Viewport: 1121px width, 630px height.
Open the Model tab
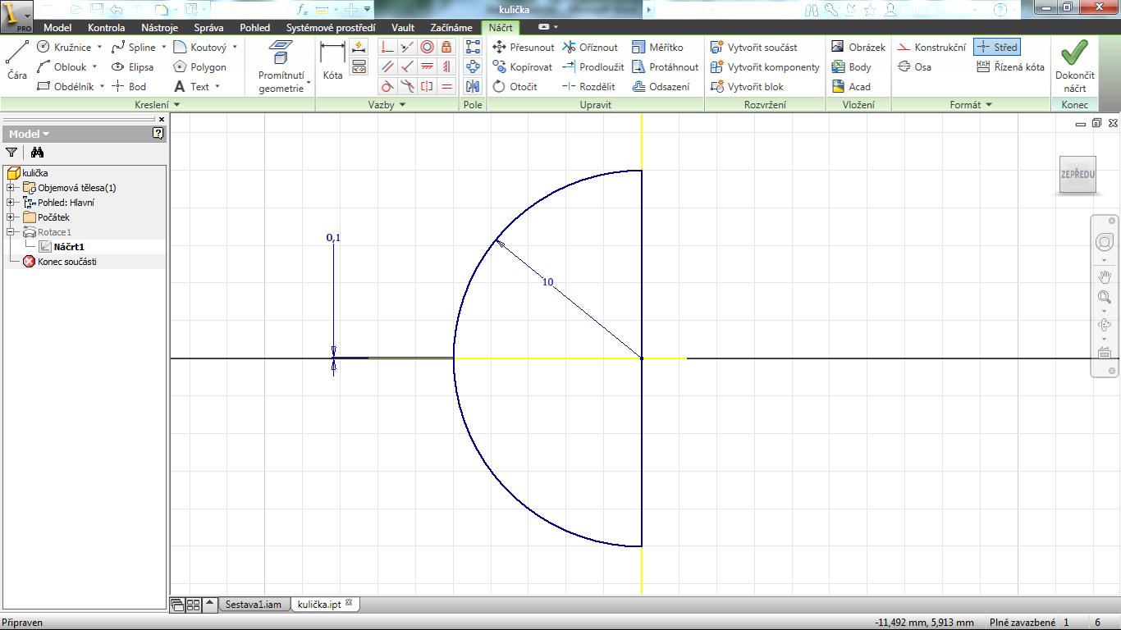click(57, 27)
